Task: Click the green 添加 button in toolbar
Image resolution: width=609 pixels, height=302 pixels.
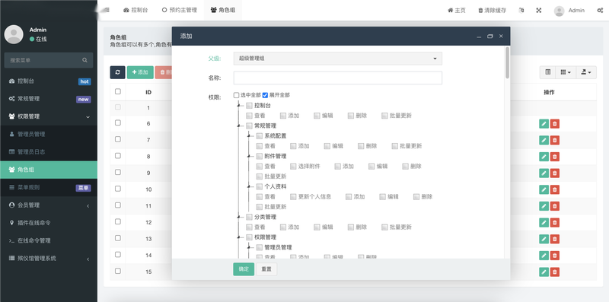Action: 140,72
